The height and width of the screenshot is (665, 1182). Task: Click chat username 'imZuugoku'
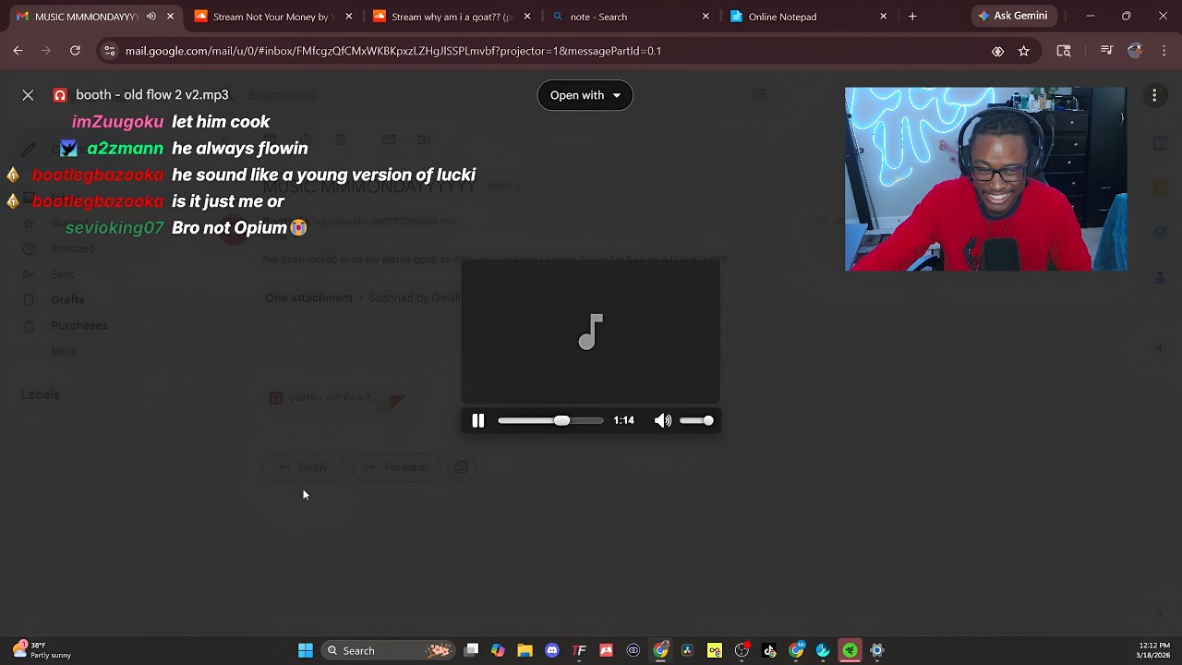click(x=117, y=122)
